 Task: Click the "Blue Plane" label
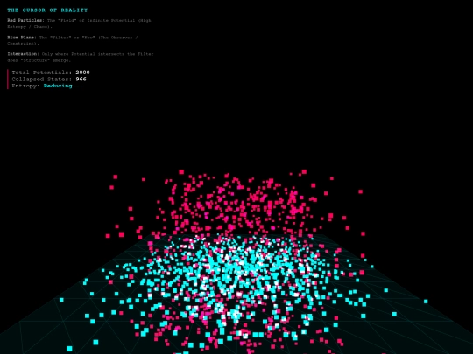tap(22, 38)
